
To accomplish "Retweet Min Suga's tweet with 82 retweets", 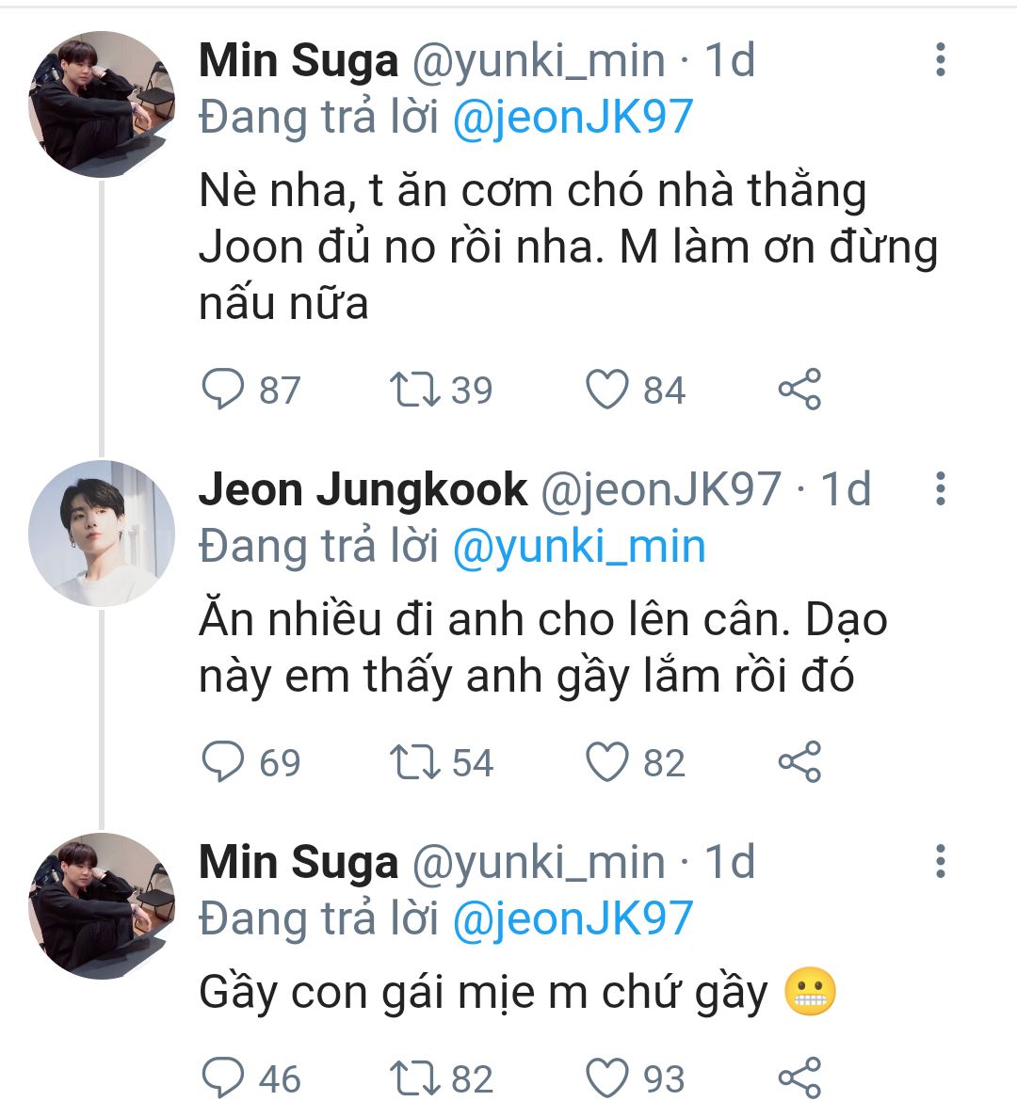I will tap(415, 1078).
